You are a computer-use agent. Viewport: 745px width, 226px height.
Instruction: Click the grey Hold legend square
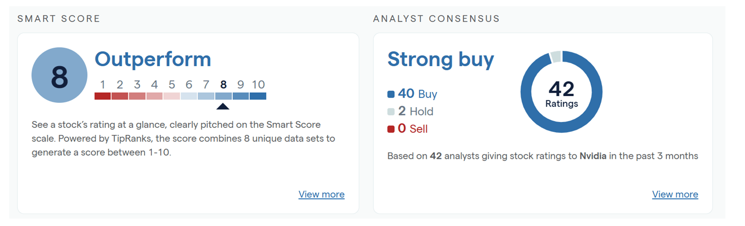(391, 112)
